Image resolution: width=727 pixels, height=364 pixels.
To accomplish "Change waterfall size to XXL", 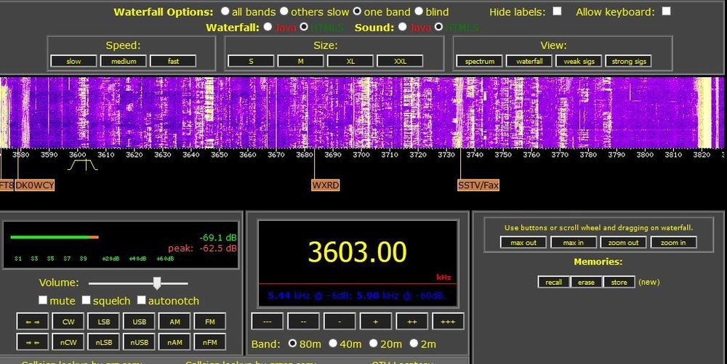I will coord(400,61).
